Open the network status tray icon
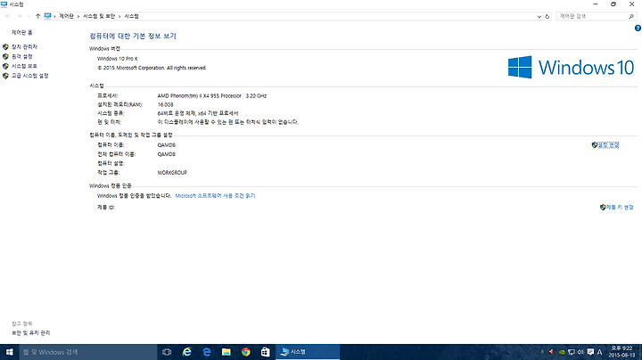Viewport: 642px width, 360px height. pyautogui.click(x=572, y=352)
